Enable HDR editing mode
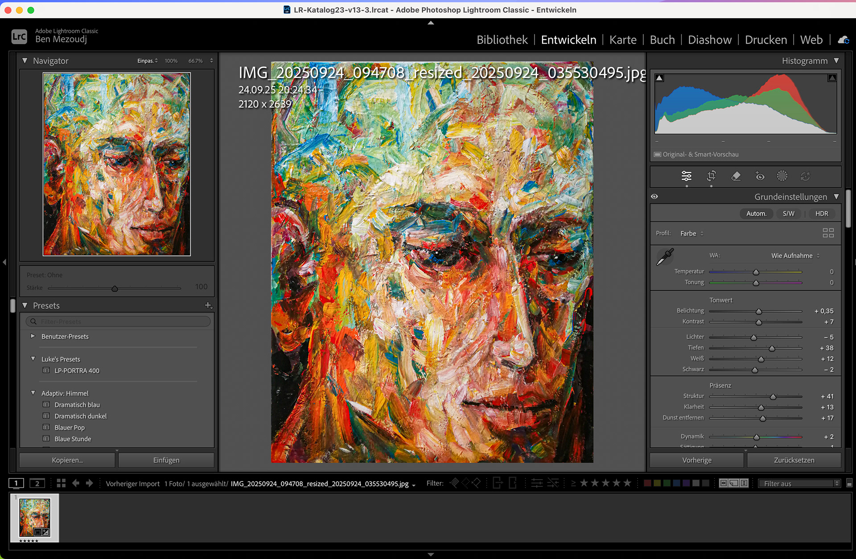 pyautogui.click(x=822, y=214)
